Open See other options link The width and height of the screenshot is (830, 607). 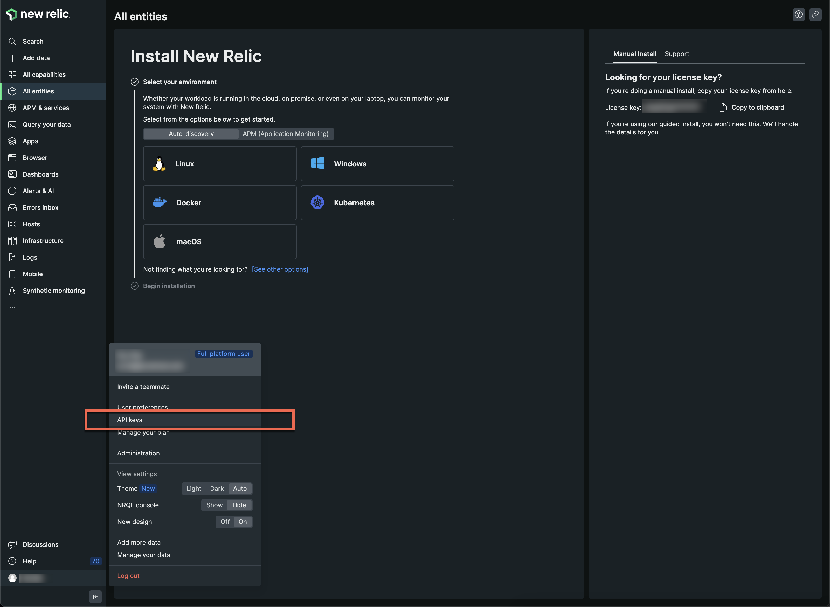pyautogui.click(x=280, y=269)
